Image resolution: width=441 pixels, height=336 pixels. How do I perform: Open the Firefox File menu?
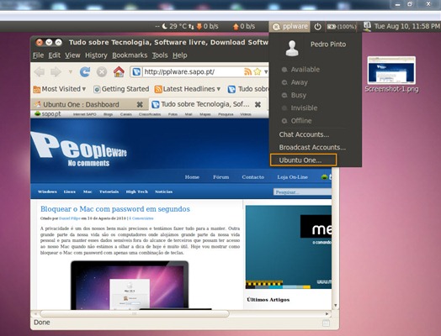point(38,55)
